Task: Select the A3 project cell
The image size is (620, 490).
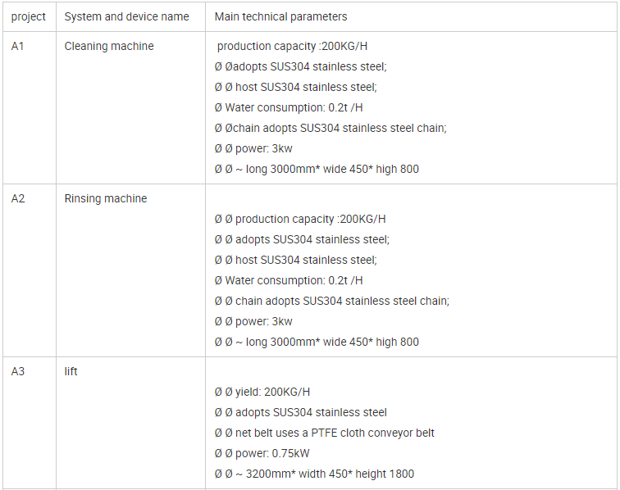Action: [x=18, y=371]
